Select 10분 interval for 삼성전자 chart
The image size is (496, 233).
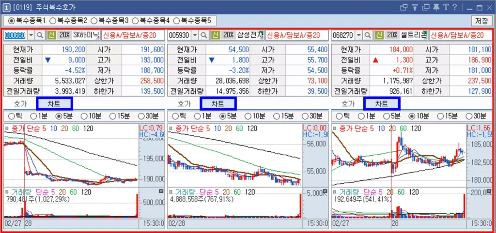(248, 116)
